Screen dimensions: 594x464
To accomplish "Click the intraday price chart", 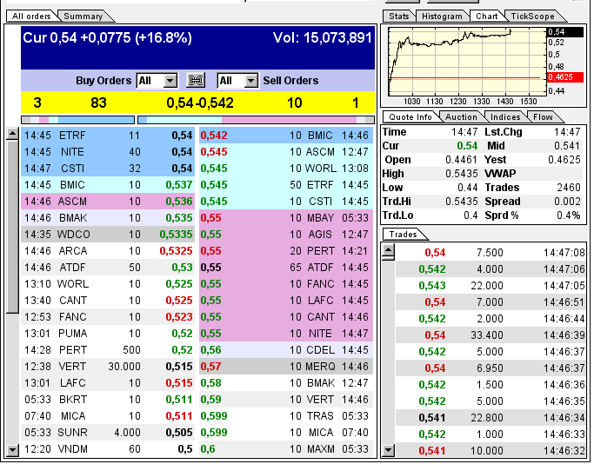I will pyautogui.click(x=467, y=62).
